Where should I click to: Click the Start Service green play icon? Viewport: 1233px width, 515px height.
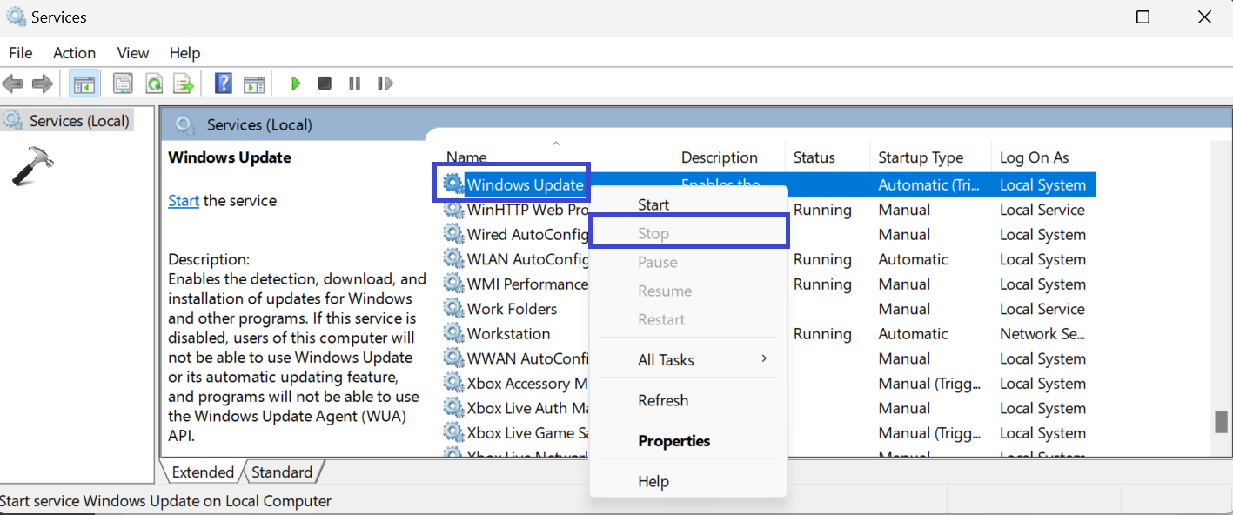pyautogui.click(x=296, y=84)
